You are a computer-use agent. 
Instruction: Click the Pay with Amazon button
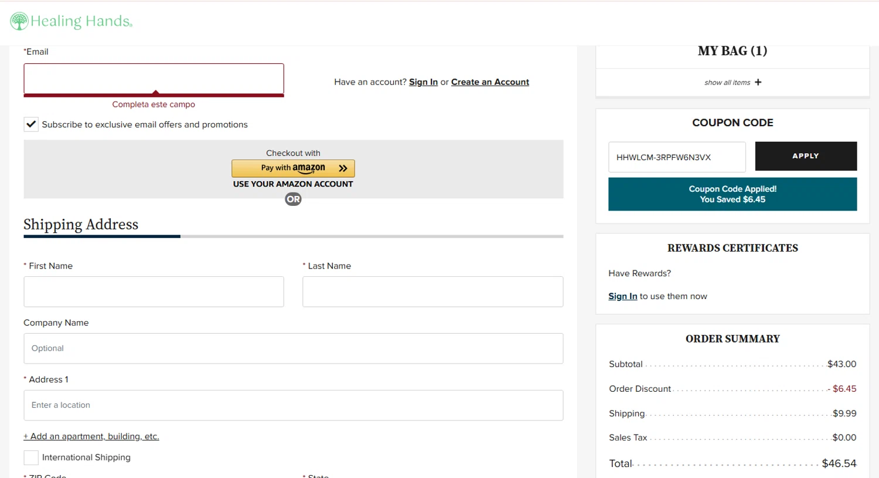click(x=293, y=168)
